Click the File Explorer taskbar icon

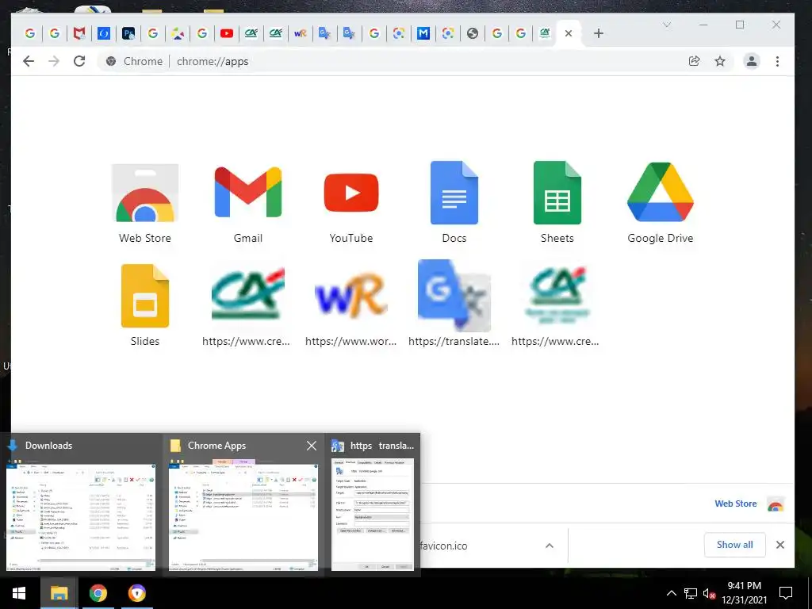click(x=59, y=593)
